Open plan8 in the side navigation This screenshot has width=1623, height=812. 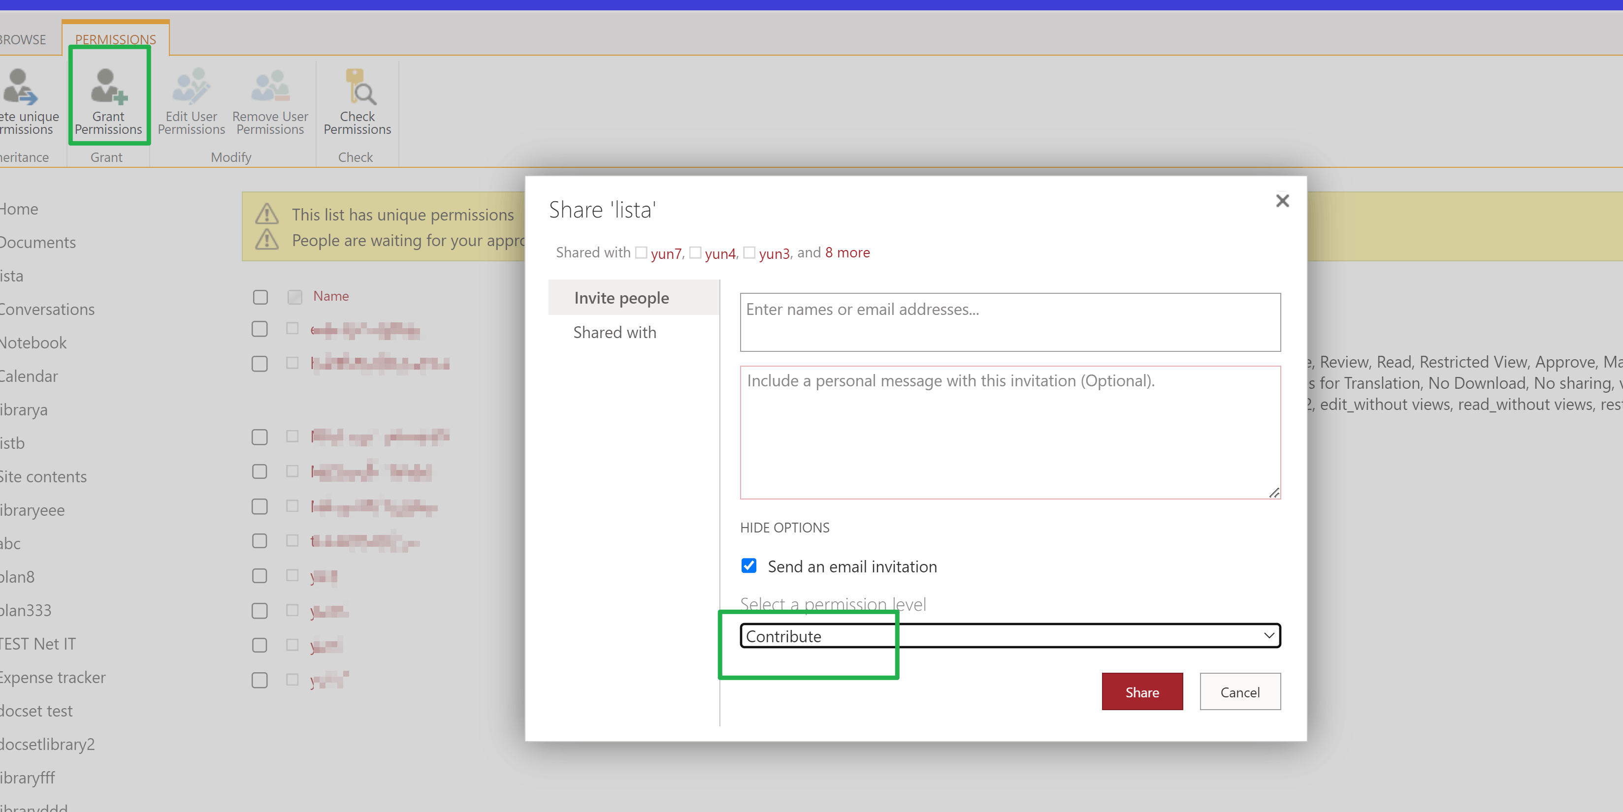coord(18,577)
